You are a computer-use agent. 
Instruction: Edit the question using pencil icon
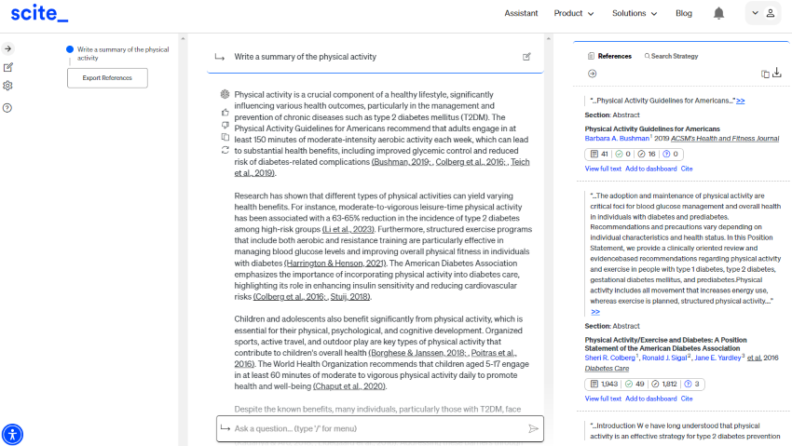[x=526, y=57]
